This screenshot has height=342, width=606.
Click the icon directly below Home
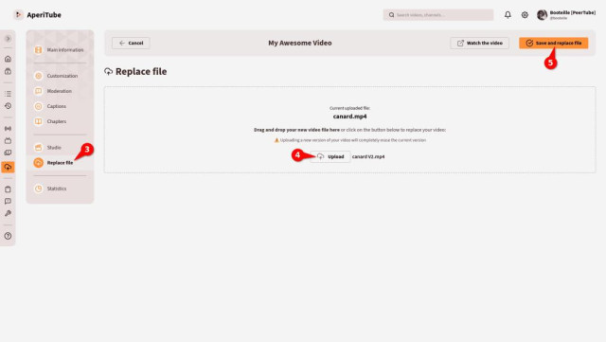(8, 71)
